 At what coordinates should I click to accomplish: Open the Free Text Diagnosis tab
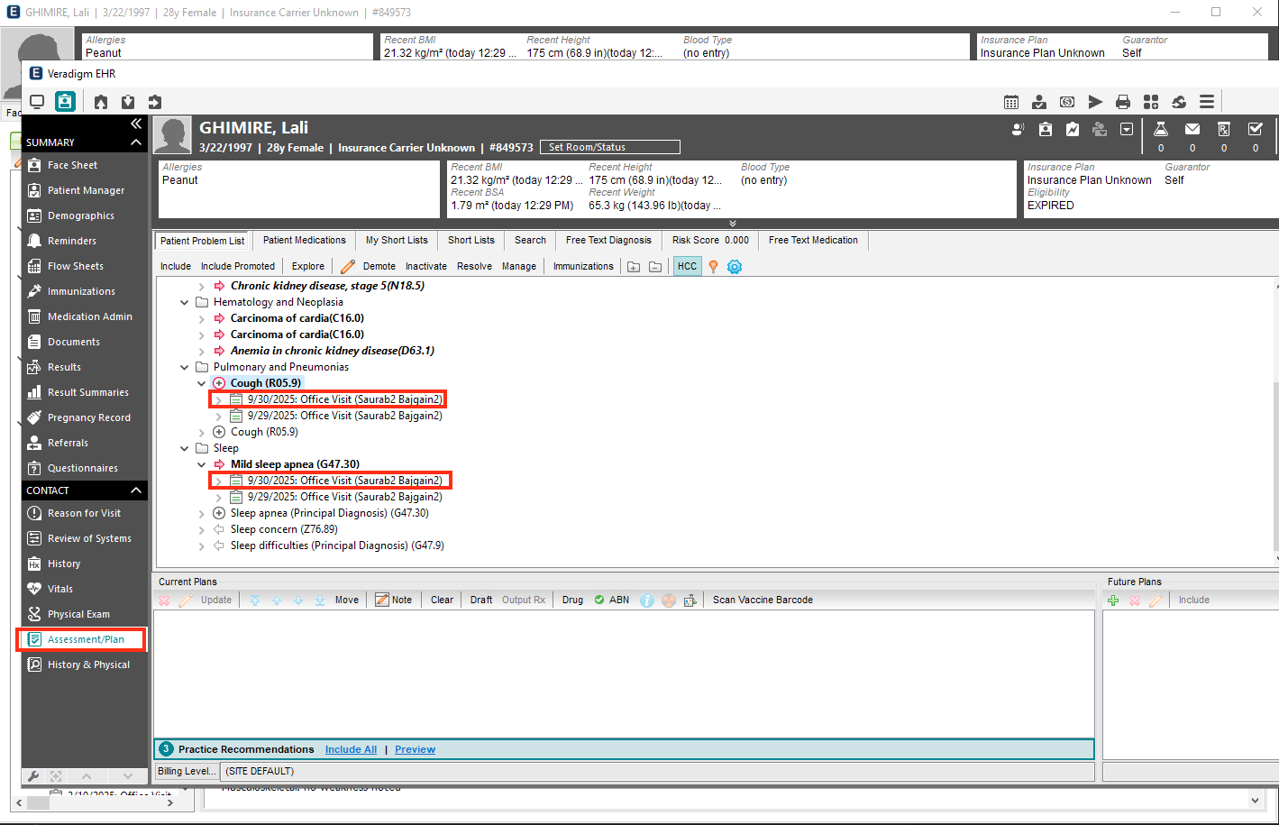click(x=608, y=241)
